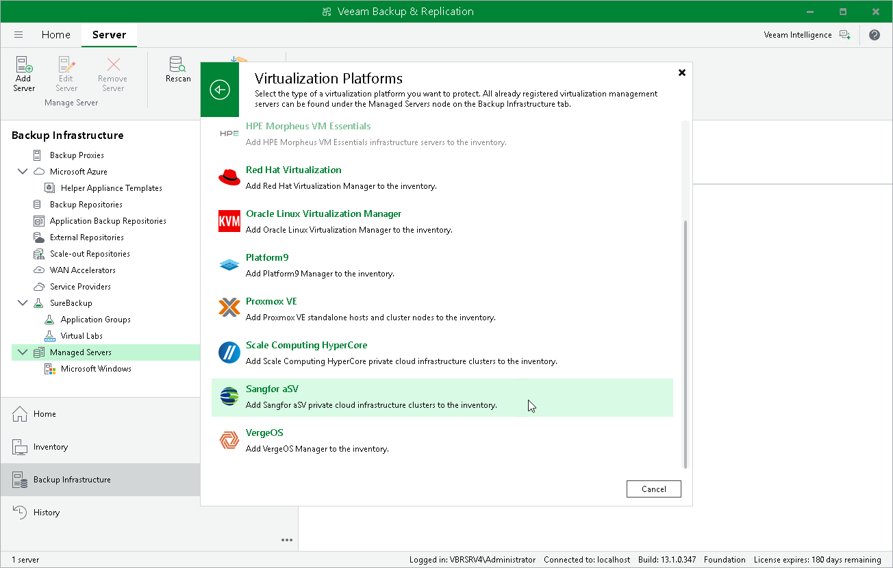Select Helper Appliance Templates node
The height and width of the screenshot is (568, 893).
tap(111, 188)
